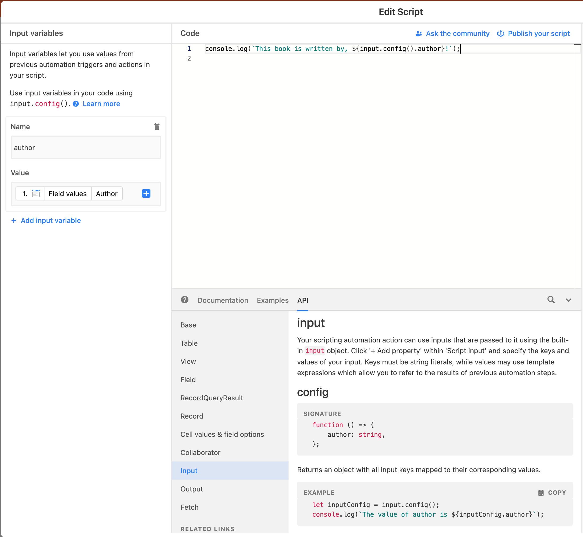Open the Fetch section in the API sidebar
Viewport: 583px width, 537px height.
(189, 507)
